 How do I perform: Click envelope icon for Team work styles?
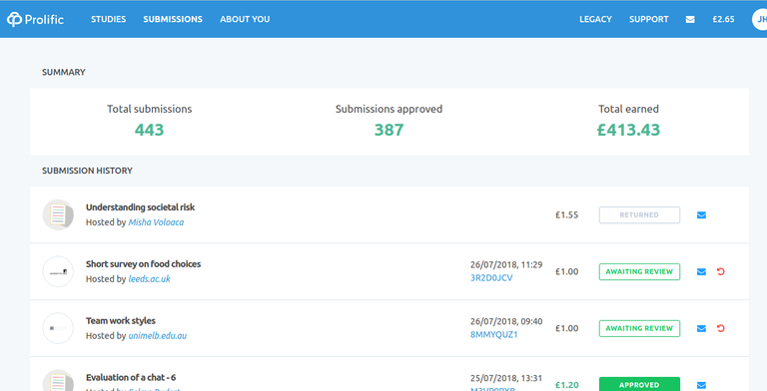coord(701,328)
